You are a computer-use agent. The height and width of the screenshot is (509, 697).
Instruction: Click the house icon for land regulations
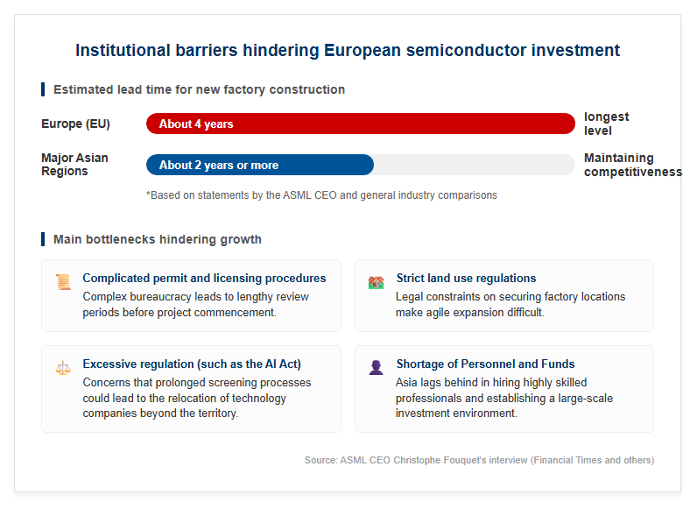[376, 282]
